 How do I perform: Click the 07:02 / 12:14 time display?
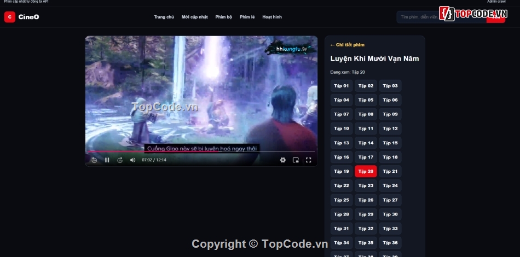(154, 160)
